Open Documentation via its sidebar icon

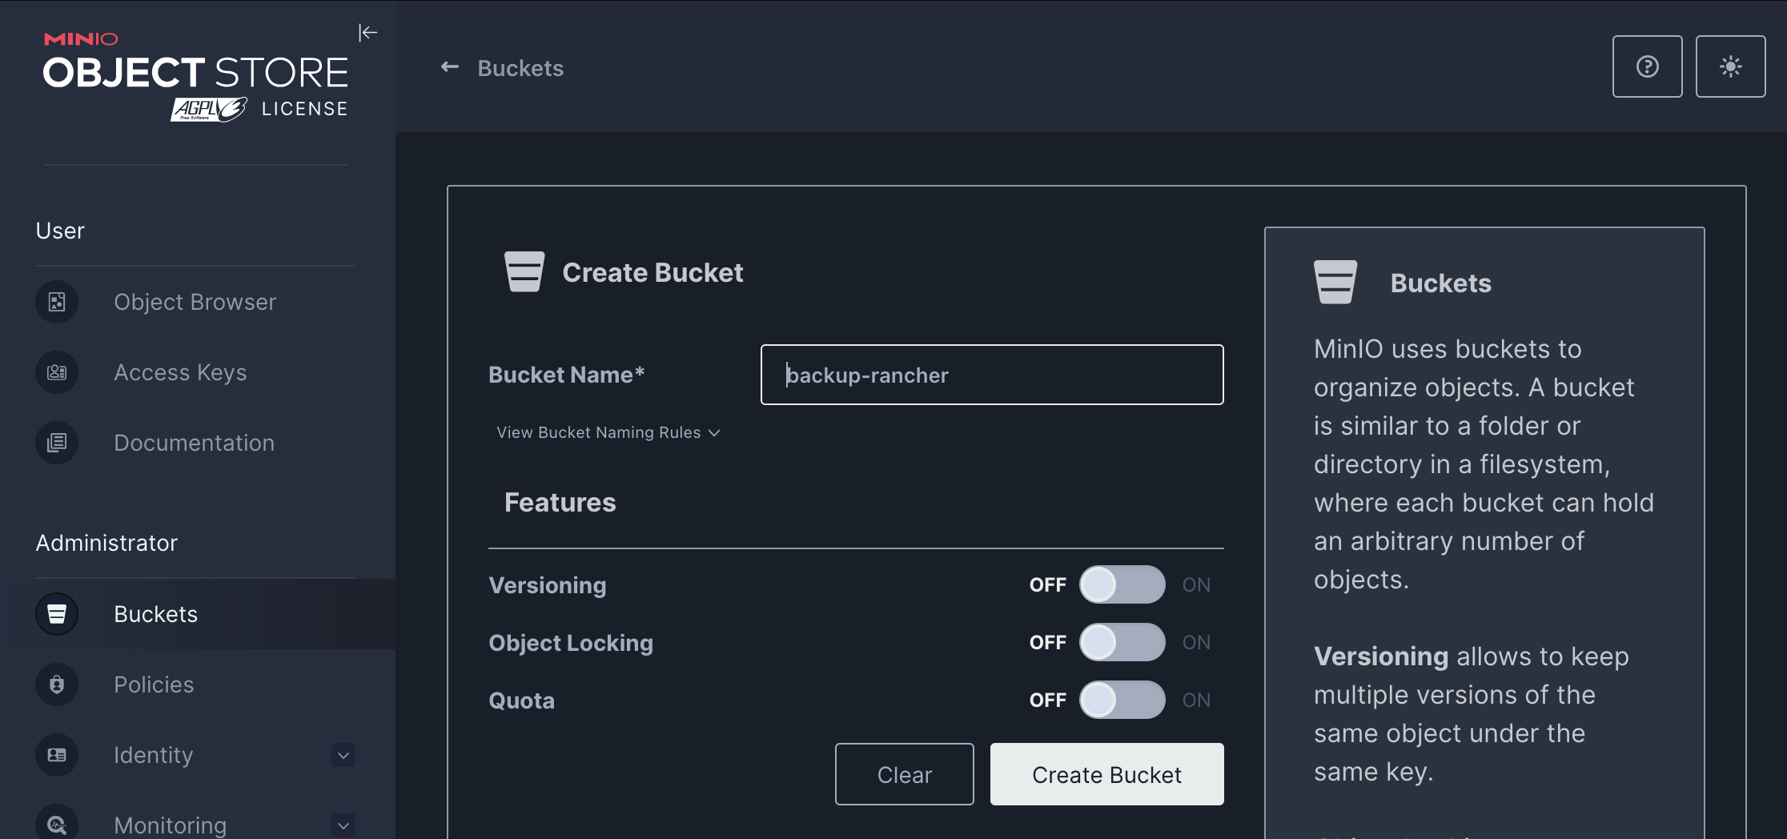tap(57, 443)
